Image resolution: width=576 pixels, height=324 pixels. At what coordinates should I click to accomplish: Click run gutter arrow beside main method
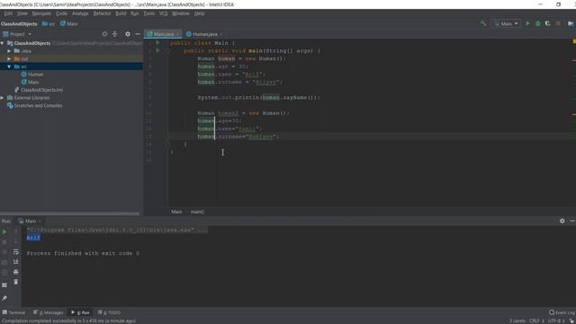pos(158,50)
